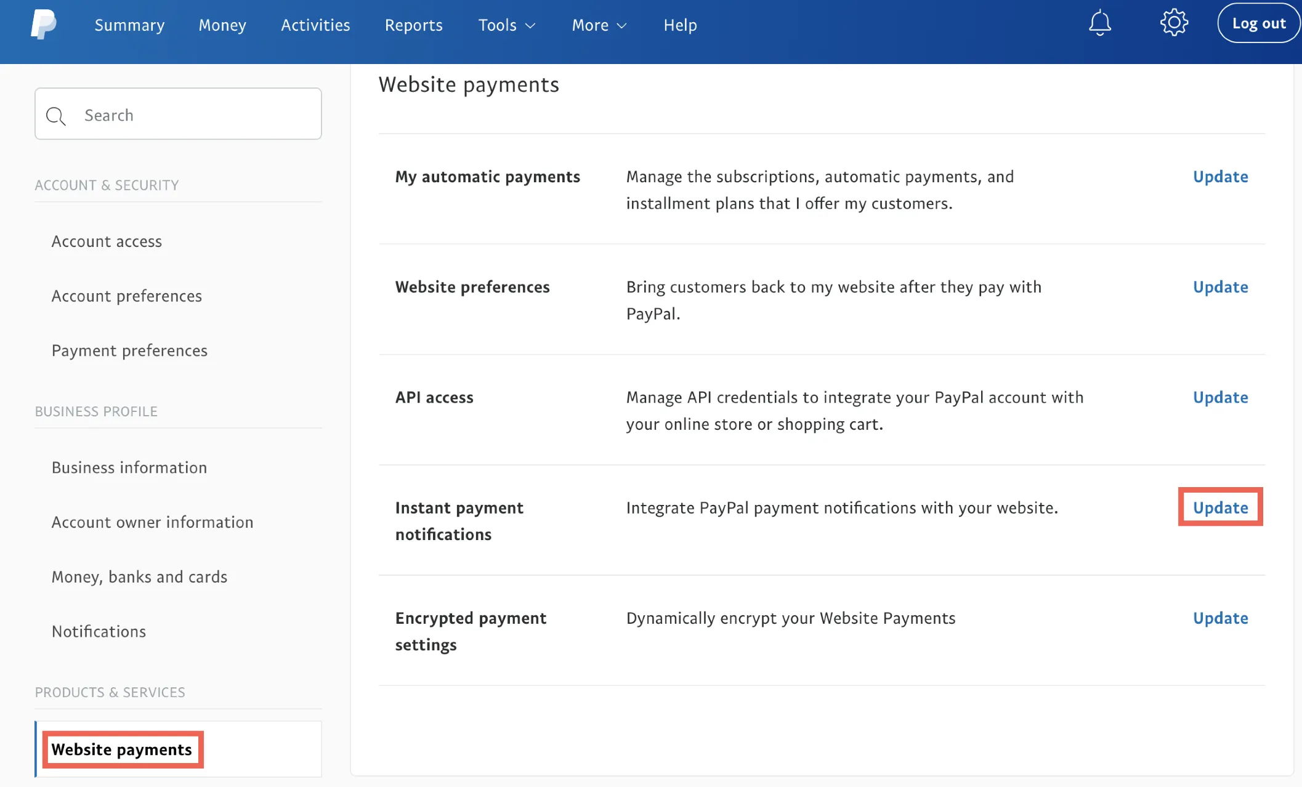1302x787 pixels.
Task: Open the settings gear icon
Action: click(1174, 23)
